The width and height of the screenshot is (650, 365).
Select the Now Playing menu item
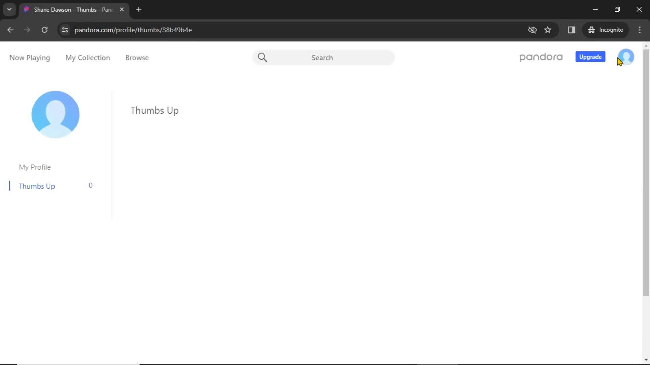pyautogui.click(x=29, y=58)
